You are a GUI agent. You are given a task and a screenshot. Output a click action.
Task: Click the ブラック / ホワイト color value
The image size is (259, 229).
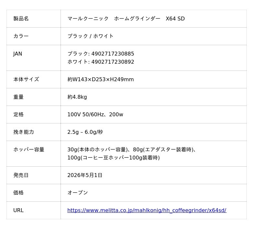coord(90,36)
